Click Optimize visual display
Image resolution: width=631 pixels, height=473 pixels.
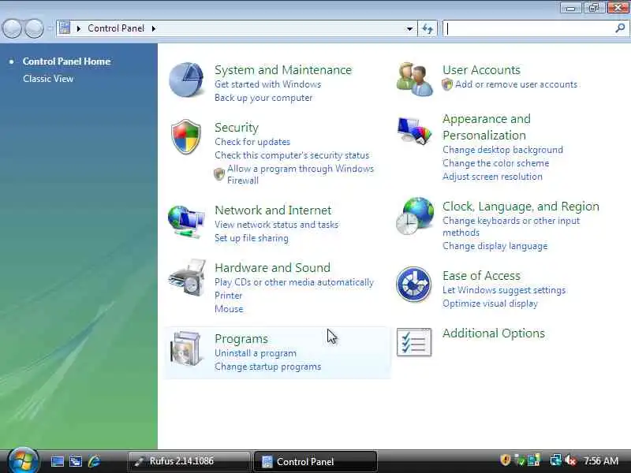pyautogui.click(x=490, y=304)
